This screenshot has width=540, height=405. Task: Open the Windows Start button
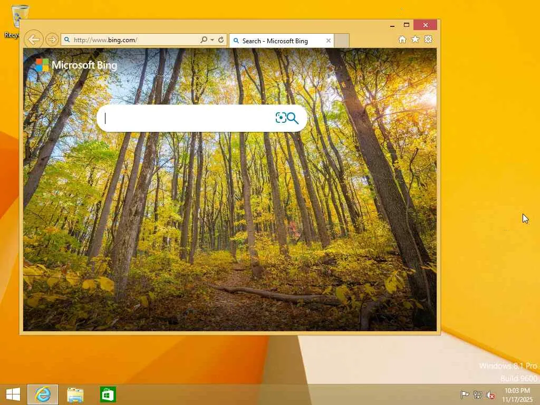[13, 394]
